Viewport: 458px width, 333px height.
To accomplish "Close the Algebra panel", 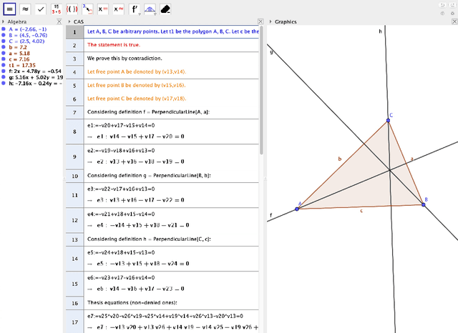I will (x=60, y=22).
